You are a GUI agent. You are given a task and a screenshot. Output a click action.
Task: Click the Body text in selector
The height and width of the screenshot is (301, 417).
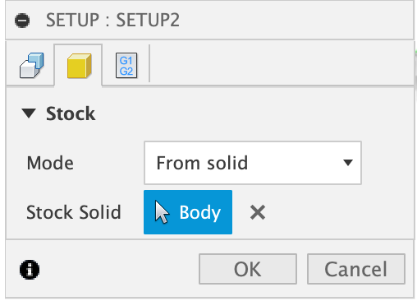(200, 212)
